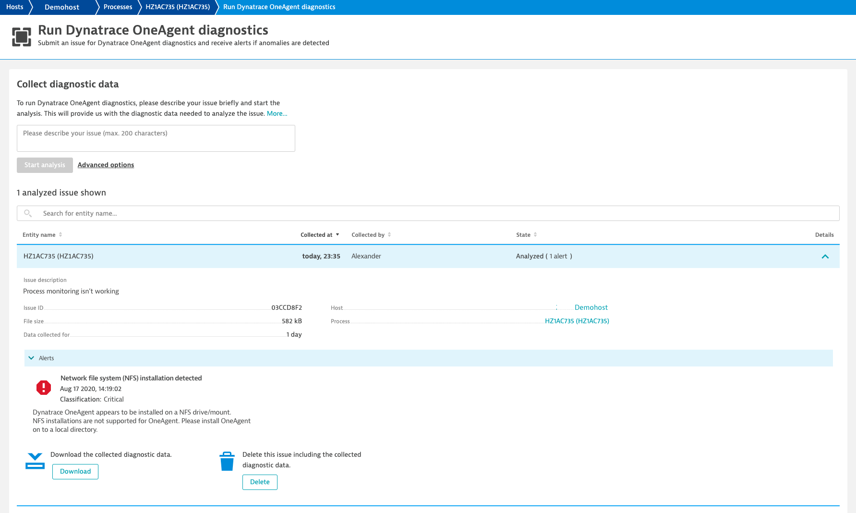Screen dimensions: 856x513
Task: Focus the Search for entity name field
Action: click(428, 213)
